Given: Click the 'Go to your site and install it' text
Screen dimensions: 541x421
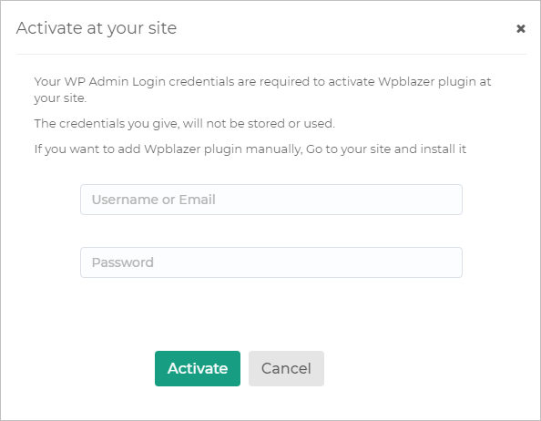Looking at the screenshot, I should (386, 149).
